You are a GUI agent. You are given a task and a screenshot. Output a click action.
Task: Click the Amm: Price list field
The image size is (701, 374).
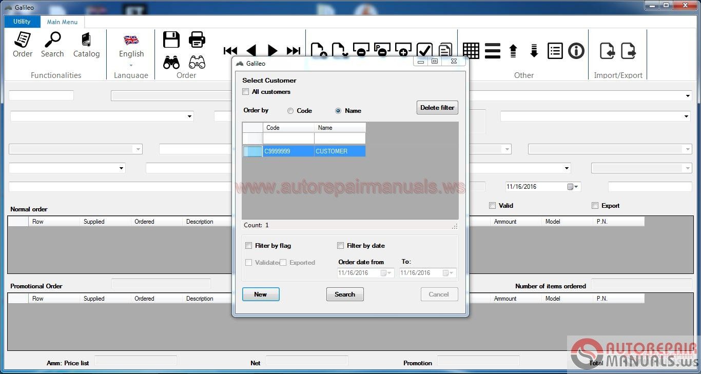135,361
